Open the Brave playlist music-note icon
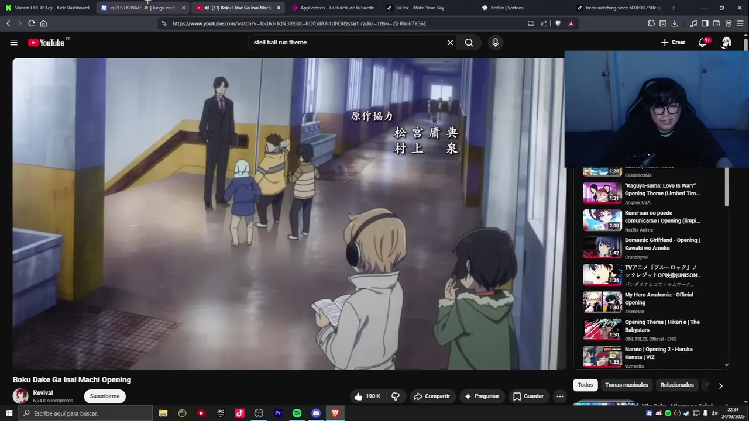Screen dimensions: 749x421 click(693, 23)
